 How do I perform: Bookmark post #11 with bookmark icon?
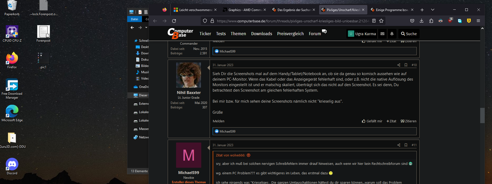(x=406, y=145)
